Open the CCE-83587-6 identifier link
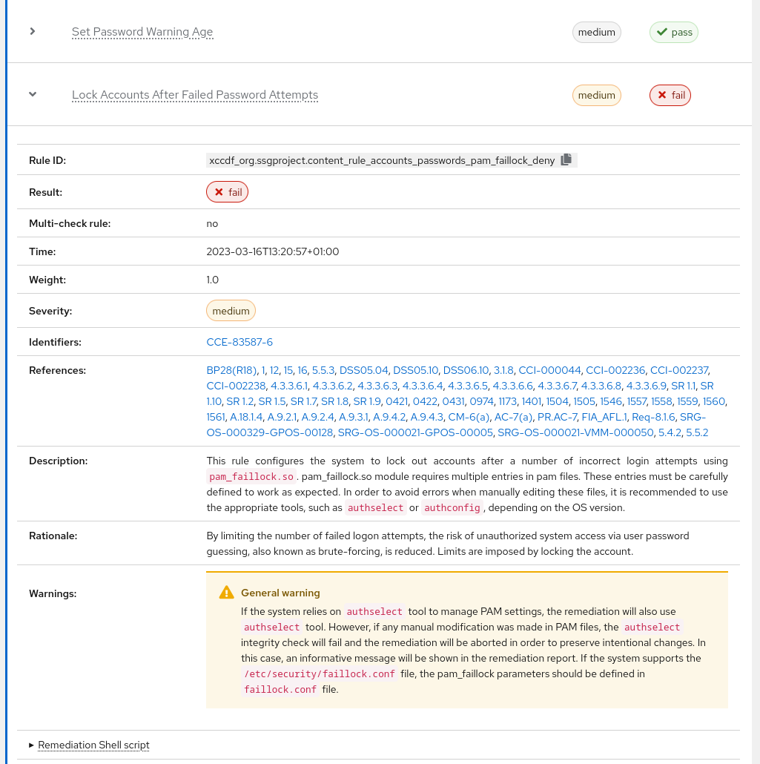Viewport: 760px width, 764px height. pyautogui.click(x=239, y=342)
